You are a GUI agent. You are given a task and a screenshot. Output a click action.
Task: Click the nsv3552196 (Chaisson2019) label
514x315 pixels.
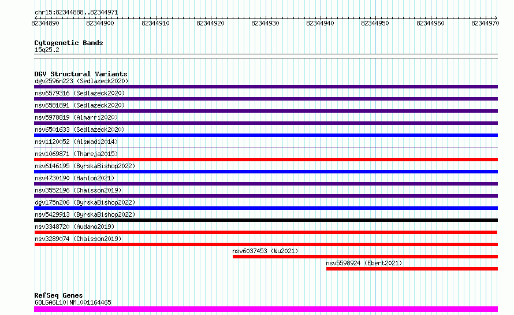point(78,190)
